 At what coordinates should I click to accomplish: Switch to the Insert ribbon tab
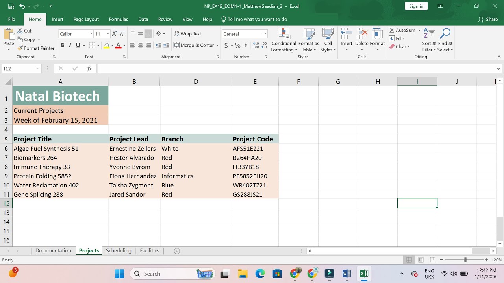(x=57, y=19)
